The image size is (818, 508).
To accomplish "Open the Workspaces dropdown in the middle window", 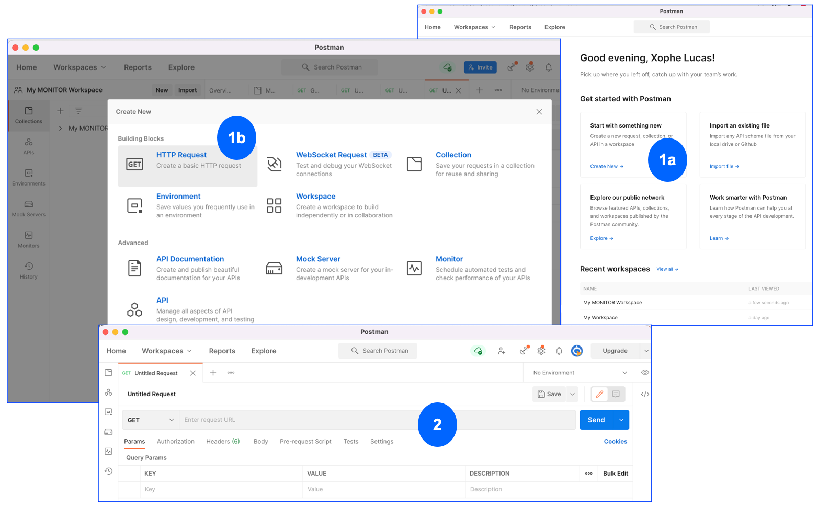I will [x=79, y=67].
